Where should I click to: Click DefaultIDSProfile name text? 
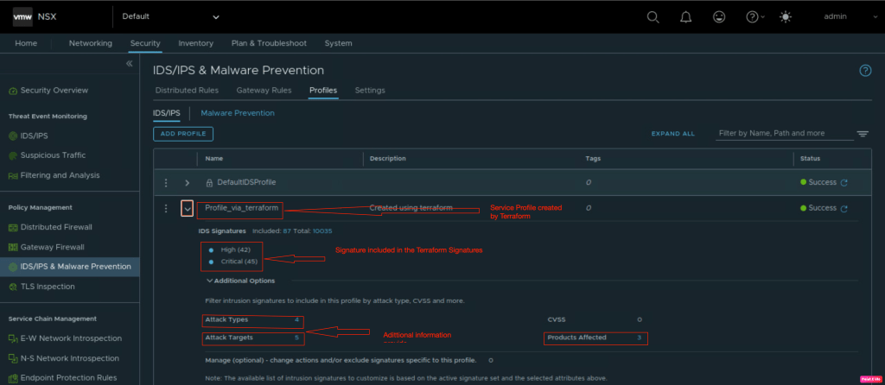[246, 183]
